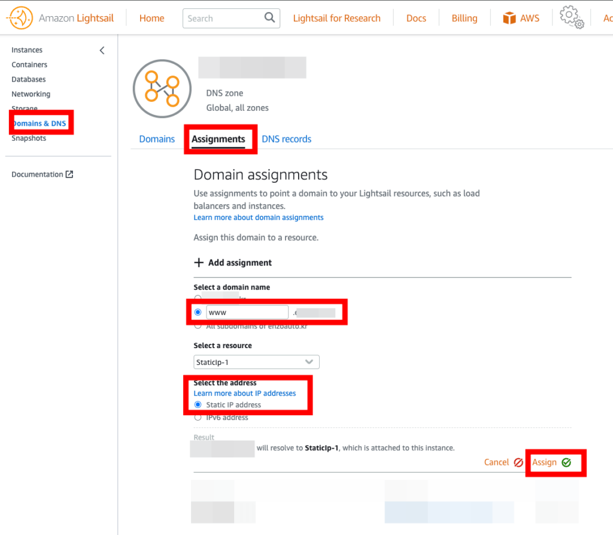Go to Networking in the sidebar
Viewport: 613px width, 535px height.
point(31,94)
